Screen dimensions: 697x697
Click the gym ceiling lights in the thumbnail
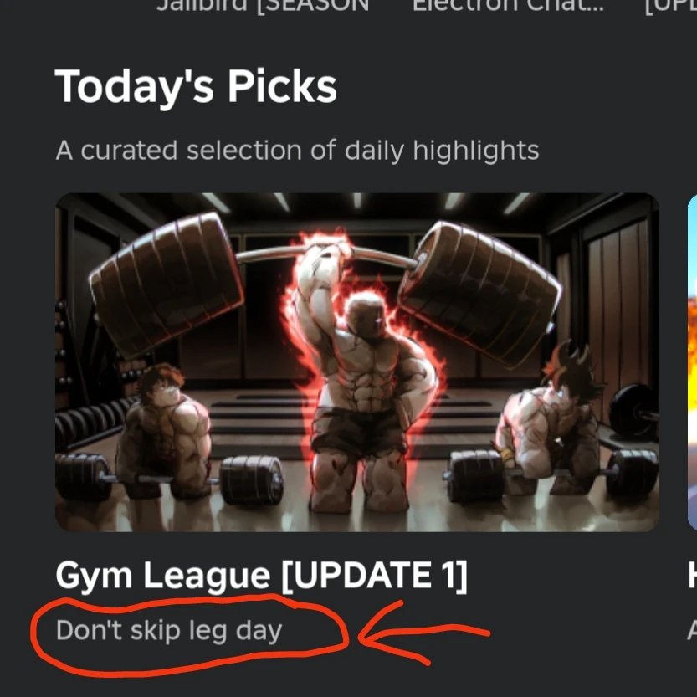[358, 202]
